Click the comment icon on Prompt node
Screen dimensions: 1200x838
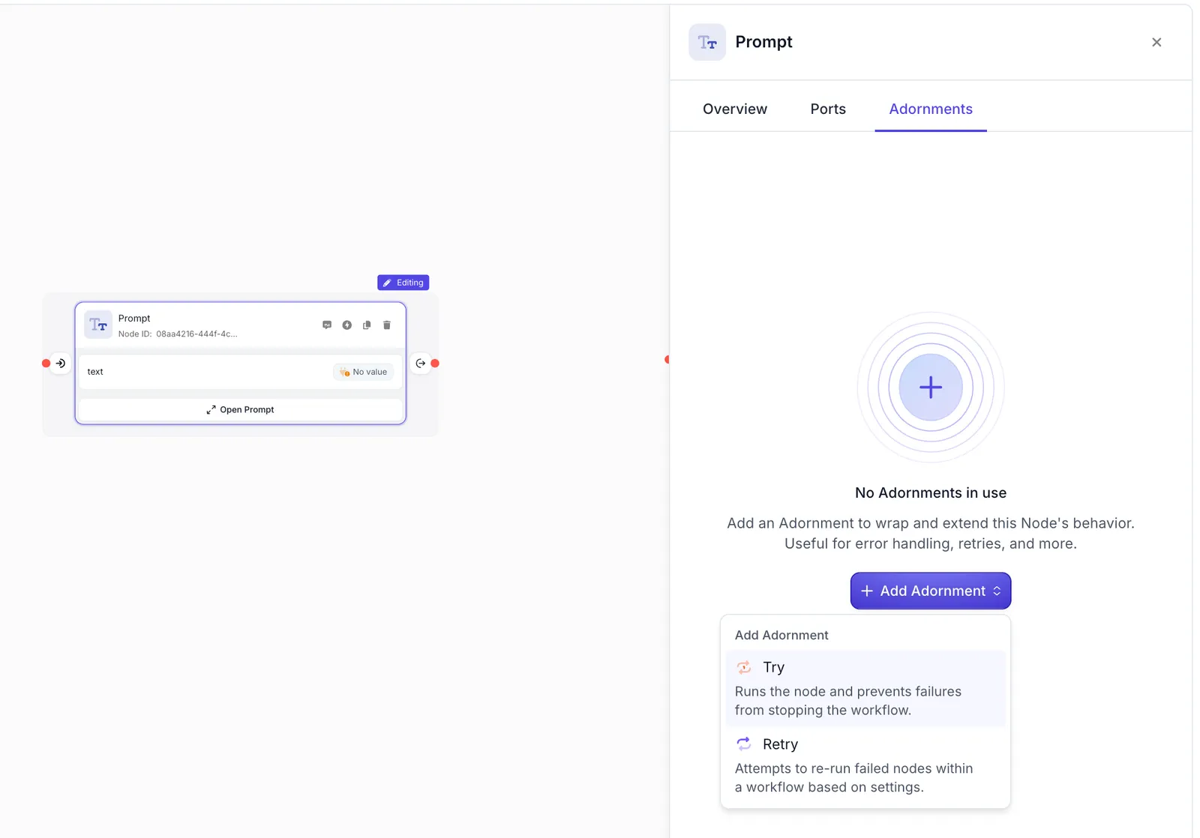327,325
